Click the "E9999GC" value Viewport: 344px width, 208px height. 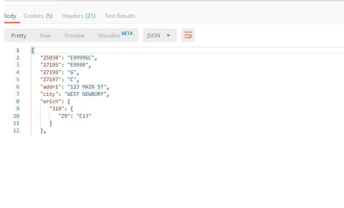[x=81, y=58]
